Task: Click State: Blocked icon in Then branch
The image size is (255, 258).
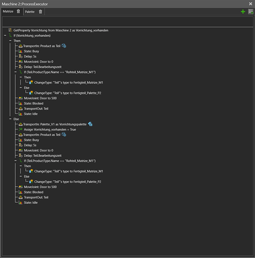Action: [21, 103]
